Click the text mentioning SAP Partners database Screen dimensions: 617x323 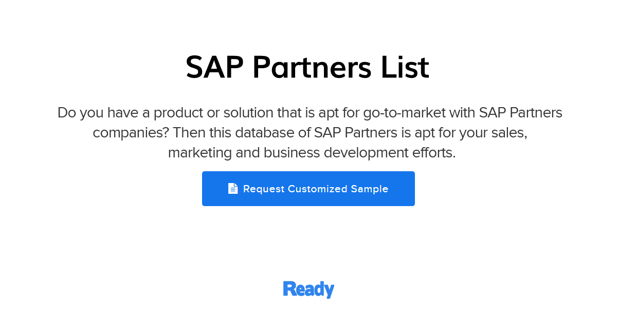[308, 132]
